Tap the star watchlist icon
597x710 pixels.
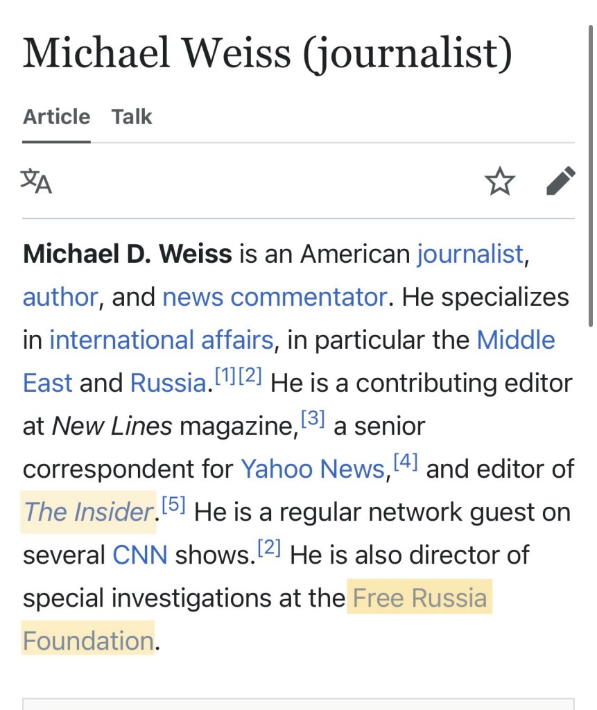point(499,182)
